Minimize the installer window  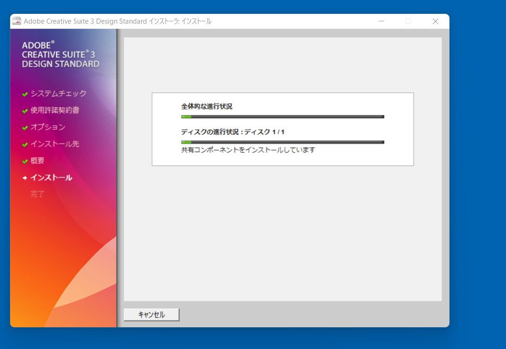point(381,21)
